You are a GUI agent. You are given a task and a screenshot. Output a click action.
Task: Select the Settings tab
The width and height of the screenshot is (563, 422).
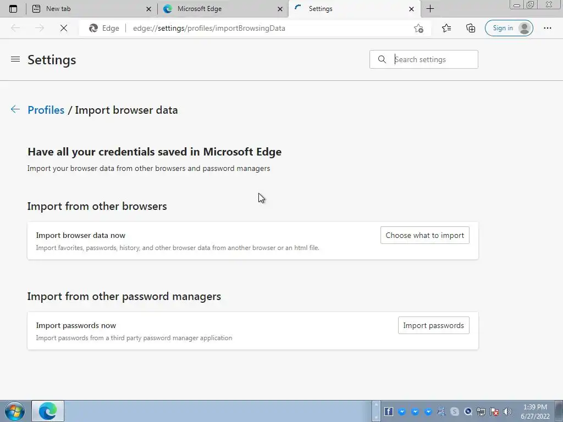click(354, 9)
